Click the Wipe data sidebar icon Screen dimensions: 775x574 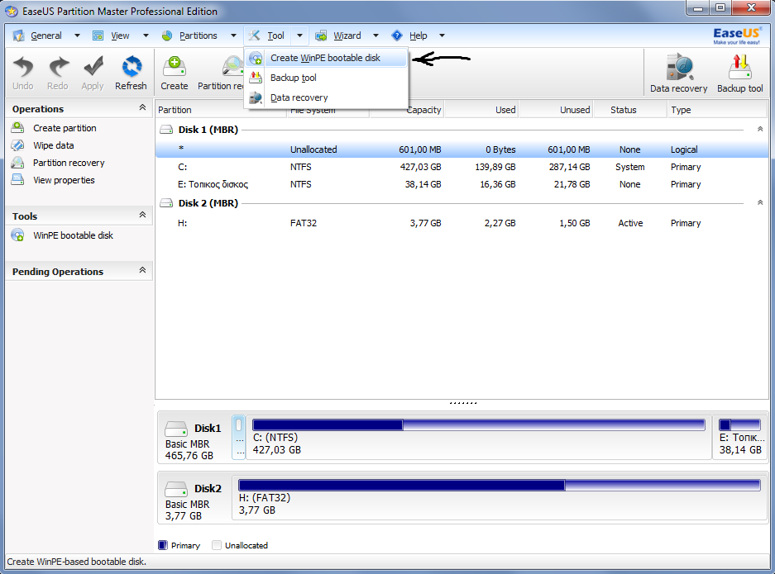[x=18, y=145]
